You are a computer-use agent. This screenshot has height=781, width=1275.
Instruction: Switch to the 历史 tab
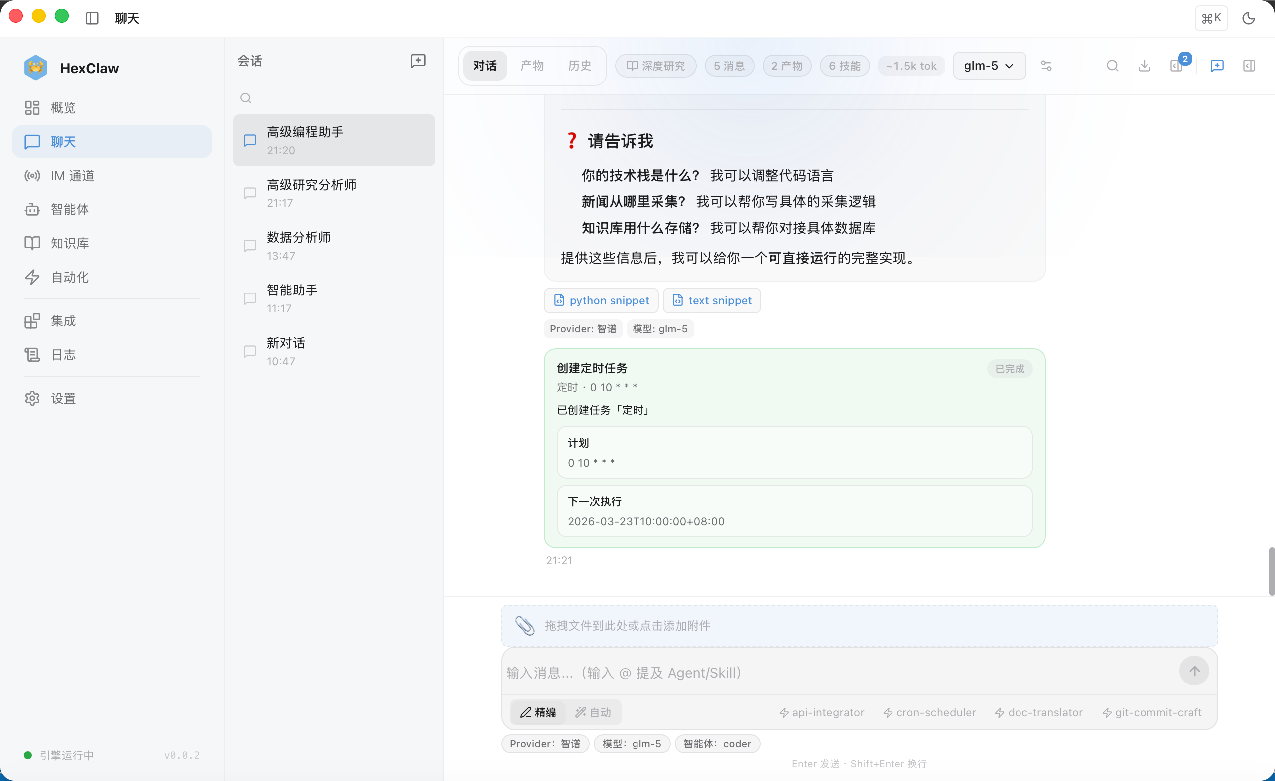580,66
